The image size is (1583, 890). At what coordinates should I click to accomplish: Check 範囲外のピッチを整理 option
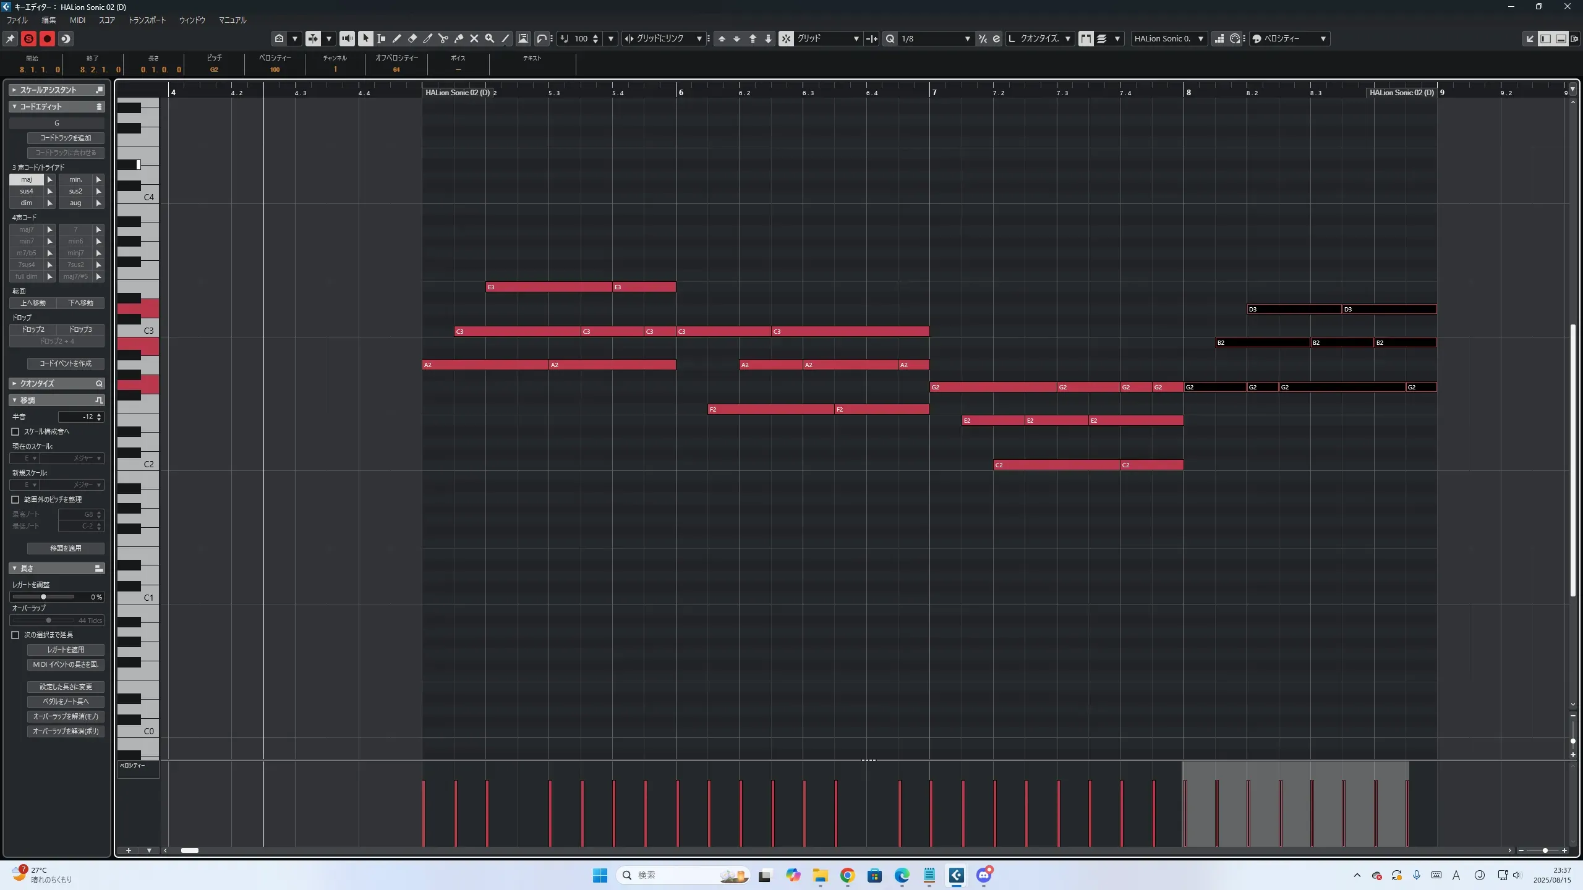[15, 499]
